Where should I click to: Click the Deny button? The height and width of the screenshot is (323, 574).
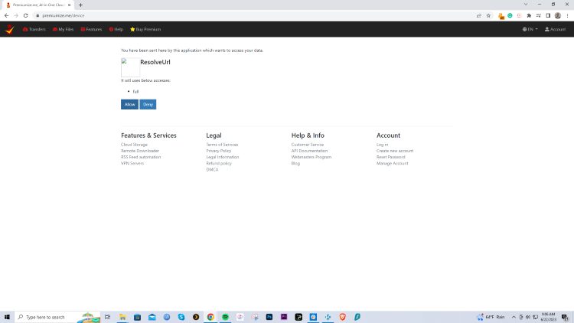[x=148, y=104]
